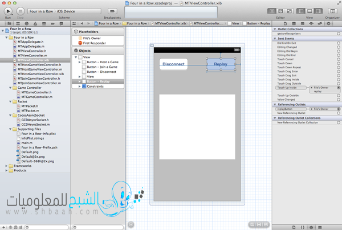Viewport: 342px width, 230px height.
Task: Collapse the Supporting Files group
Action: coord(10,129)
